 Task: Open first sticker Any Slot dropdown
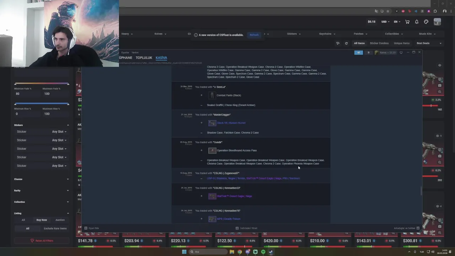coord(59,132)
